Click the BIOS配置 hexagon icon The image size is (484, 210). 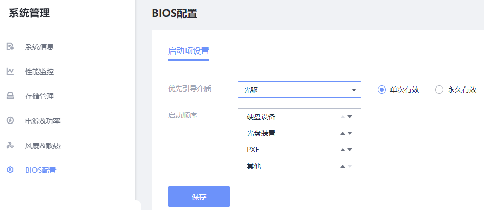[10, 170]
